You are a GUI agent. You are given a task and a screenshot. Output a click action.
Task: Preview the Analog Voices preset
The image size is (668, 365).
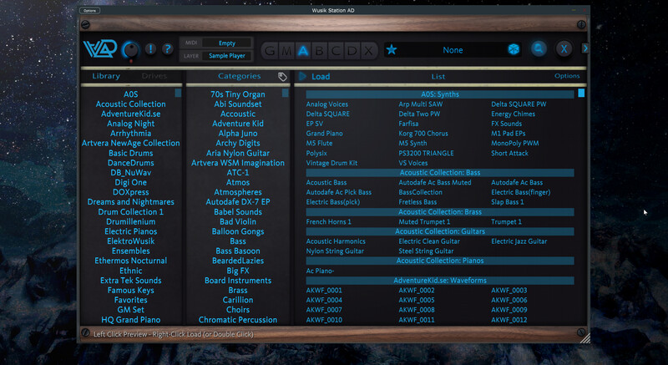[326, 104]
